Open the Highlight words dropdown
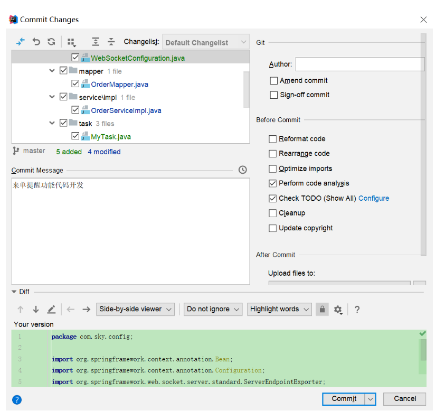Image resolution: width=445 pixels, height=420 pixels. coord(279,309)
